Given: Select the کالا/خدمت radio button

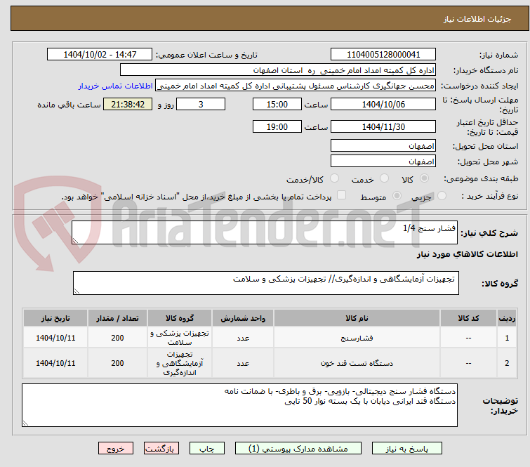Looking at the screenshot, I should [x=335, y=178].
